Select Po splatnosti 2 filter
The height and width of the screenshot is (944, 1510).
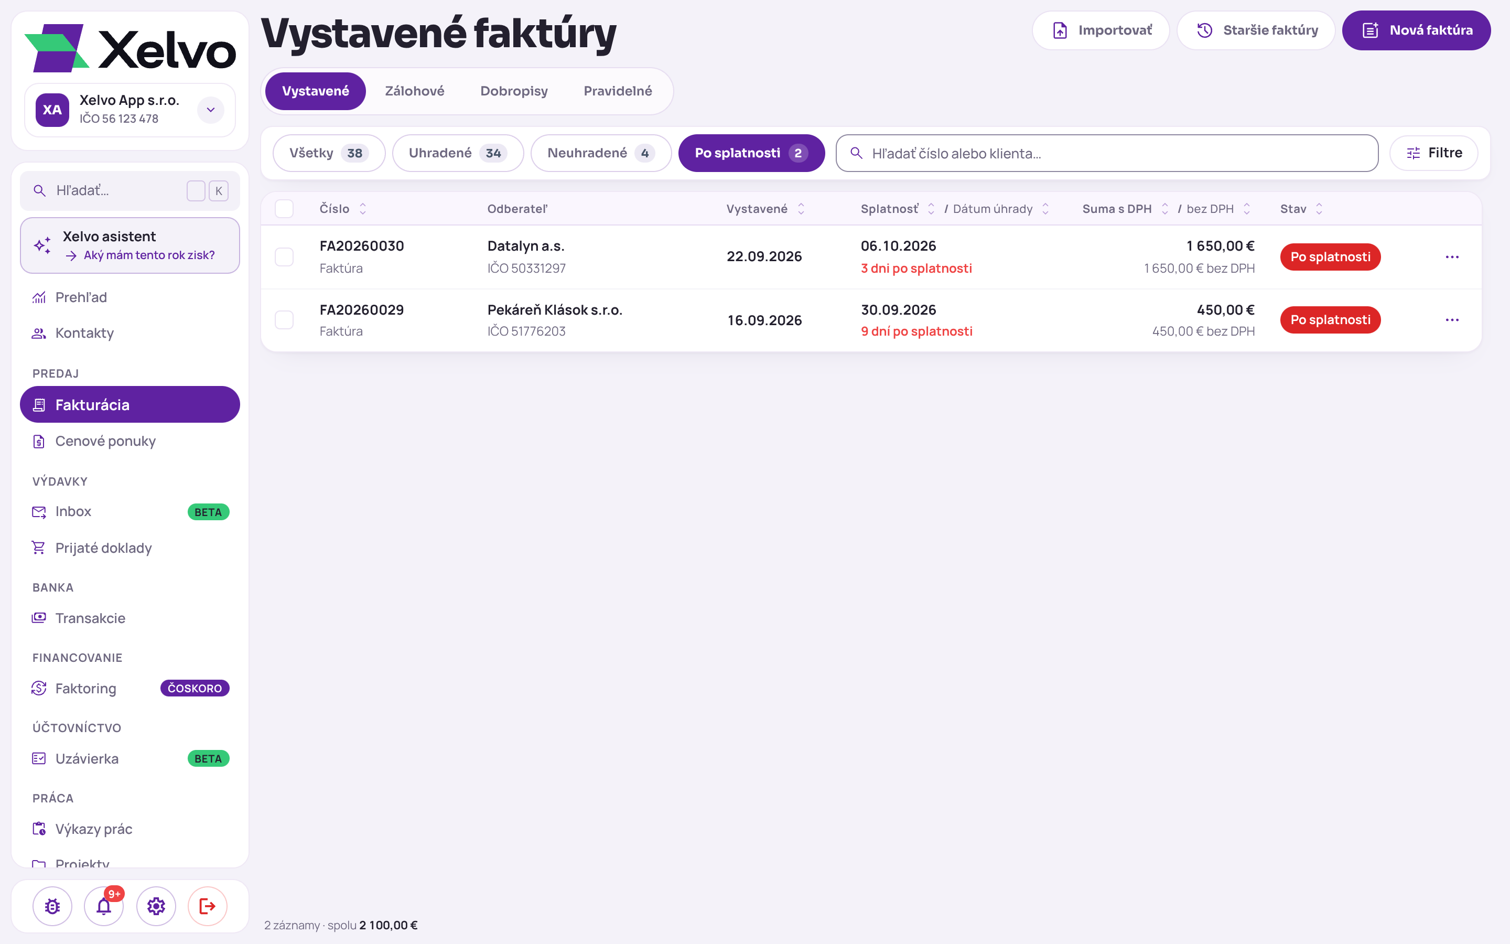[751, 153]
